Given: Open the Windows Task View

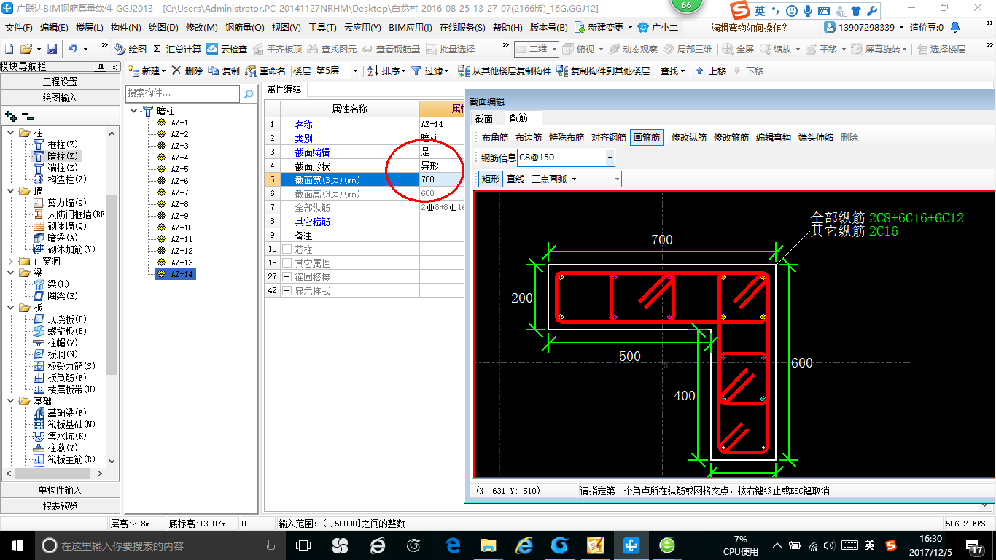Looking at the screenshot, I should click(x=303, y=545).
